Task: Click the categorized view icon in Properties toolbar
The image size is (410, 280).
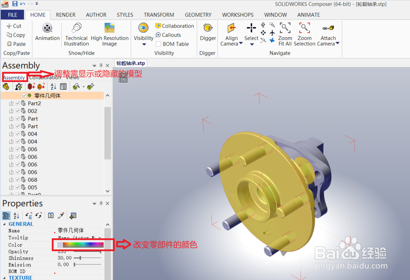Action: 6,216
